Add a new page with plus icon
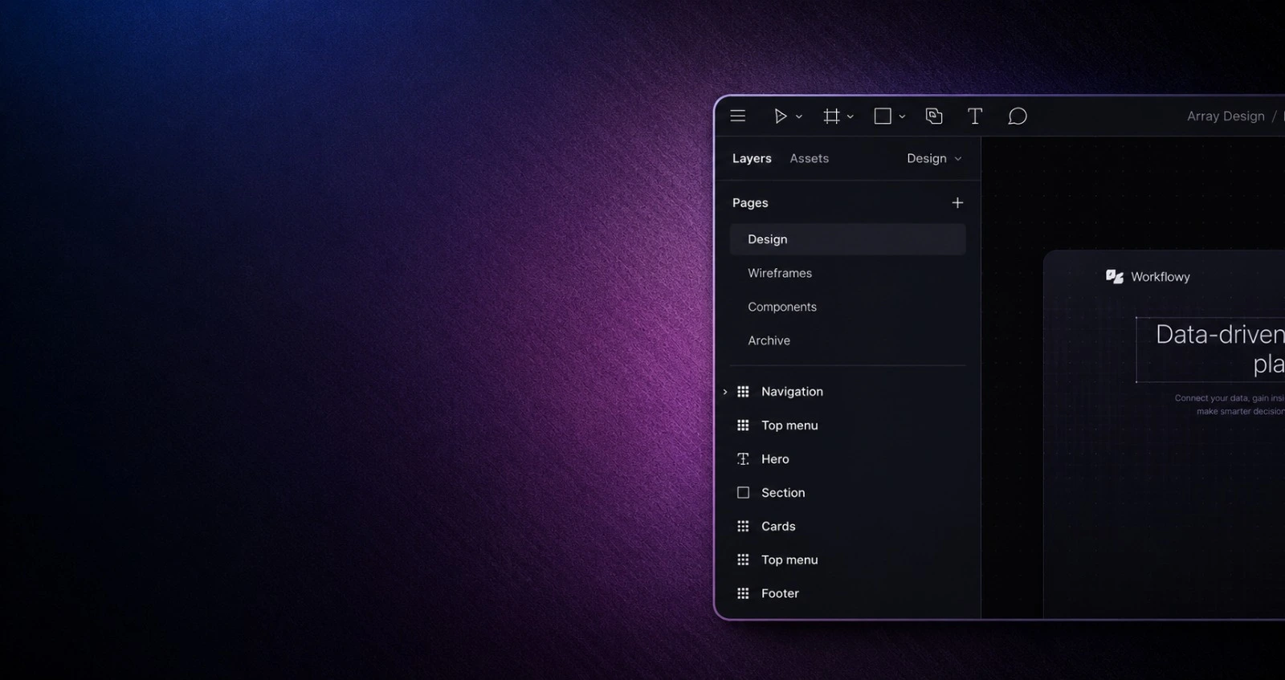1285x680 pixels. (957, 203)
